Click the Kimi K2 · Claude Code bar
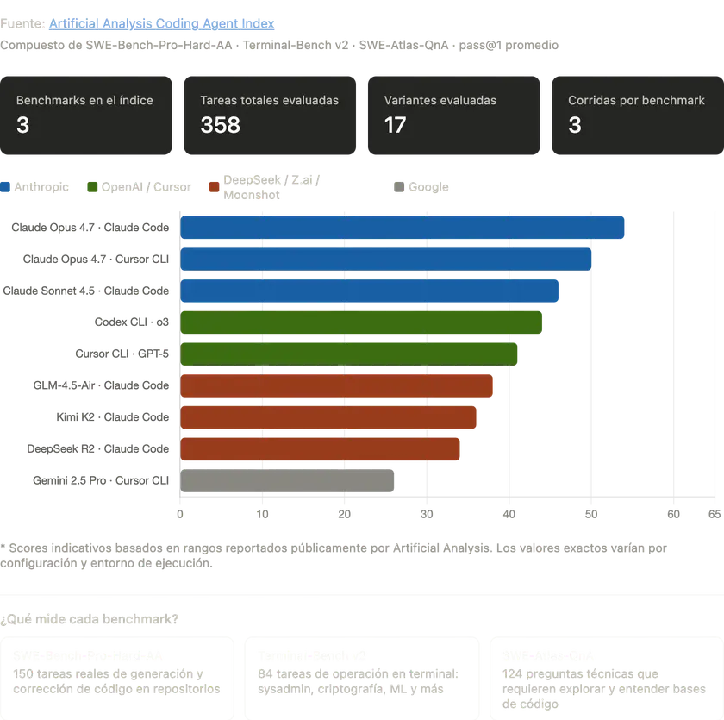The image size is (724, 720). [328, 417]
